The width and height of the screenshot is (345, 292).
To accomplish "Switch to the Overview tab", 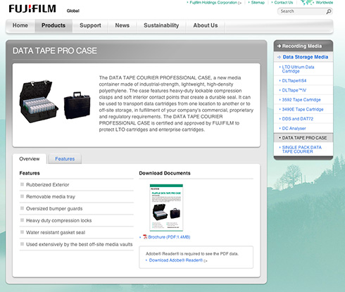I will click(x=30, y=159).
